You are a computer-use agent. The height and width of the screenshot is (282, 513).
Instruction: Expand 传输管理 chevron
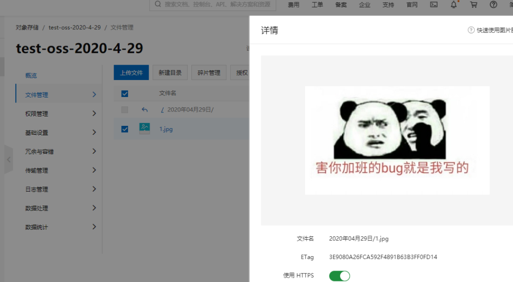coord(94,170)
